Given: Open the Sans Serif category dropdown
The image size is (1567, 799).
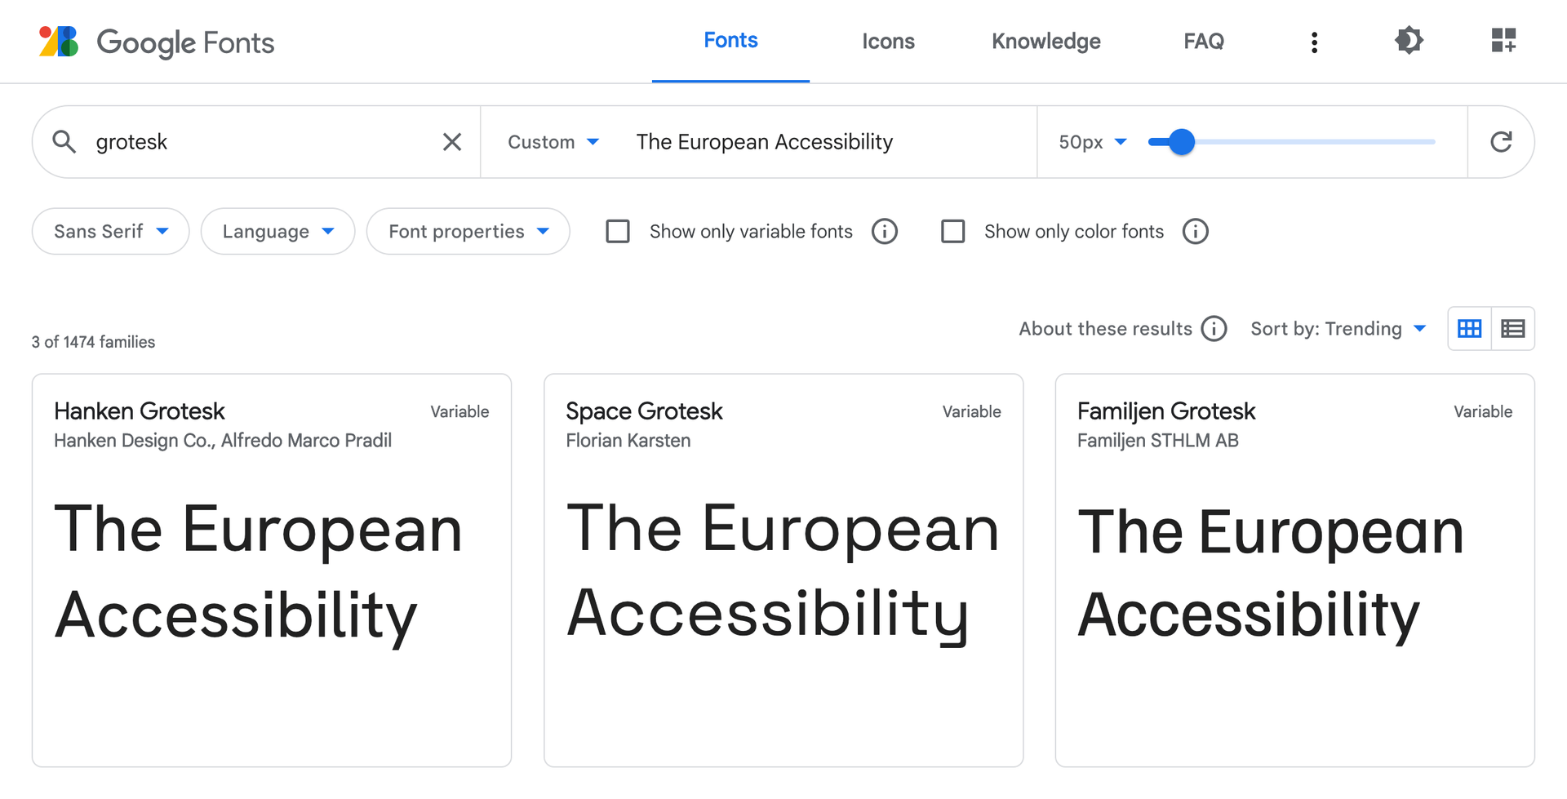Looking at the screenshot, I should (x=110, y=231).
